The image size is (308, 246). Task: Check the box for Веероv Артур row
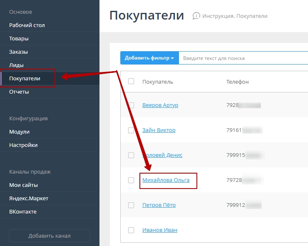pos(131,105)
